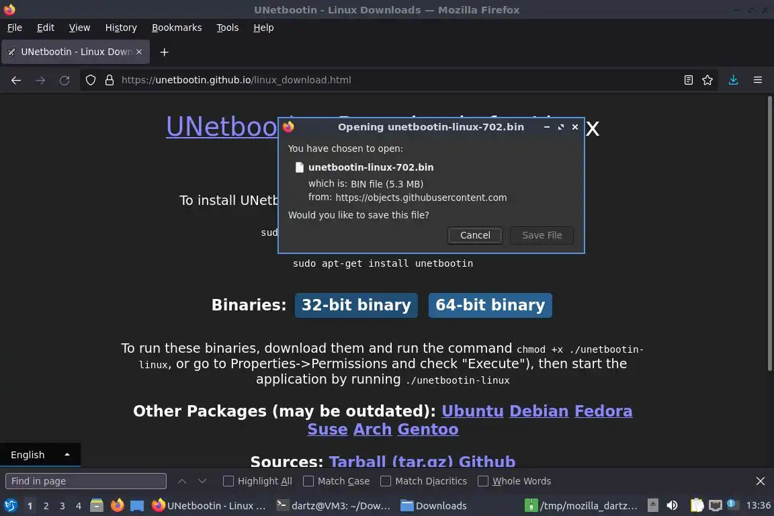
Task: Click Save File in the dialog
Action: [542, 235]
